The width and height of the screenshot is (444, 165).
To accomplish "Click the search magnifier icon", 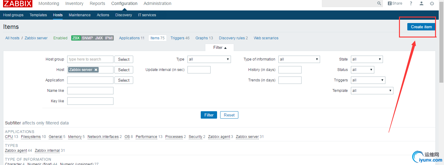I will [x=379, y=3].
